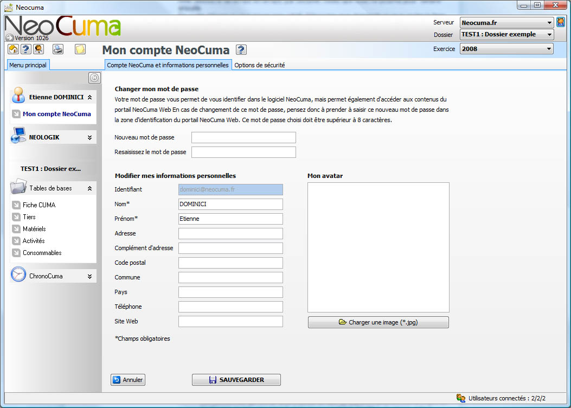The image size is (571, 408).
Task: Click arrow icon beside Consommables
Action: [x=16, y=253]
